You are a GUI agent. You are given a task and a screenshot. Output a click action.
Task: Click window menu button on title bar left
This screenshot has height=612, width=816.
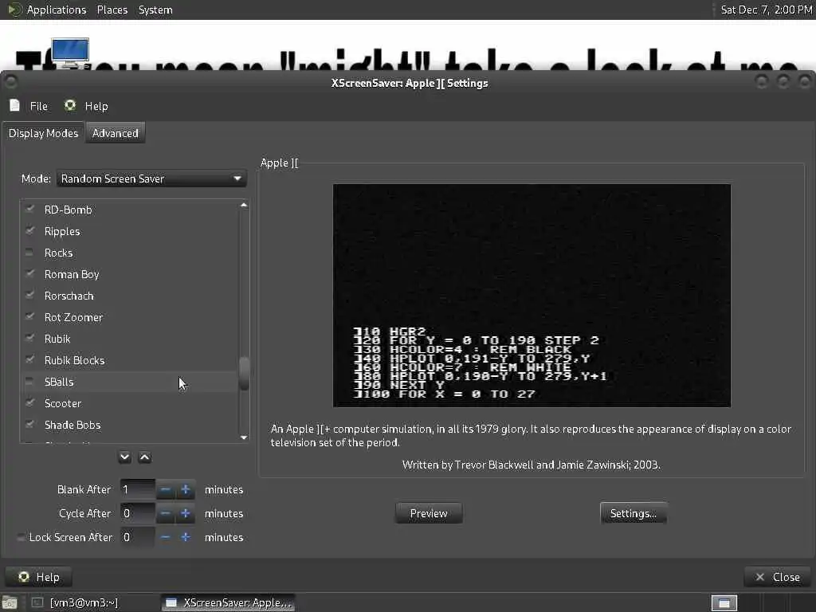point(10,82)
